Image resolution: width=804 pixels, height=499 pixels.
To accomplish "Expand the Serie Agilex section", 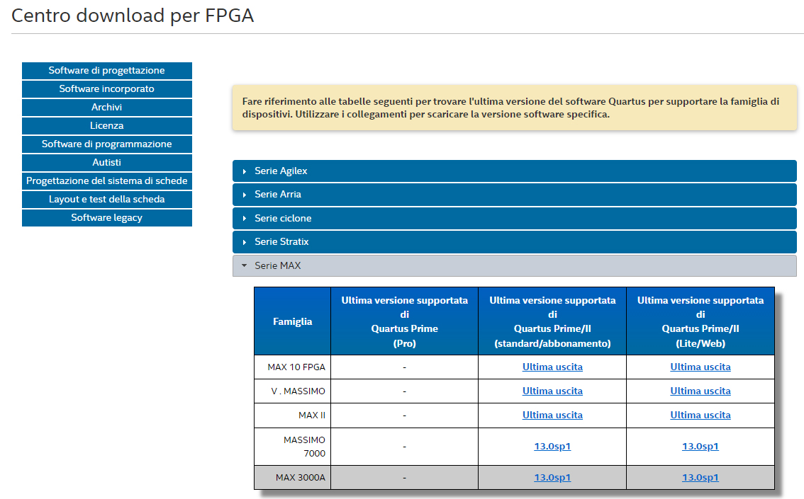I will tap(281, 171).
